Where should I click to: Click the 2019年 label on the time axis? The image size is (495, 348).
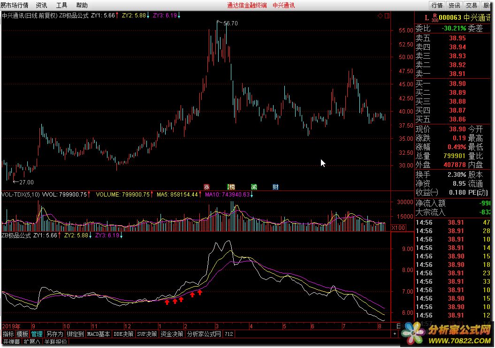click(x=11, y=326)
